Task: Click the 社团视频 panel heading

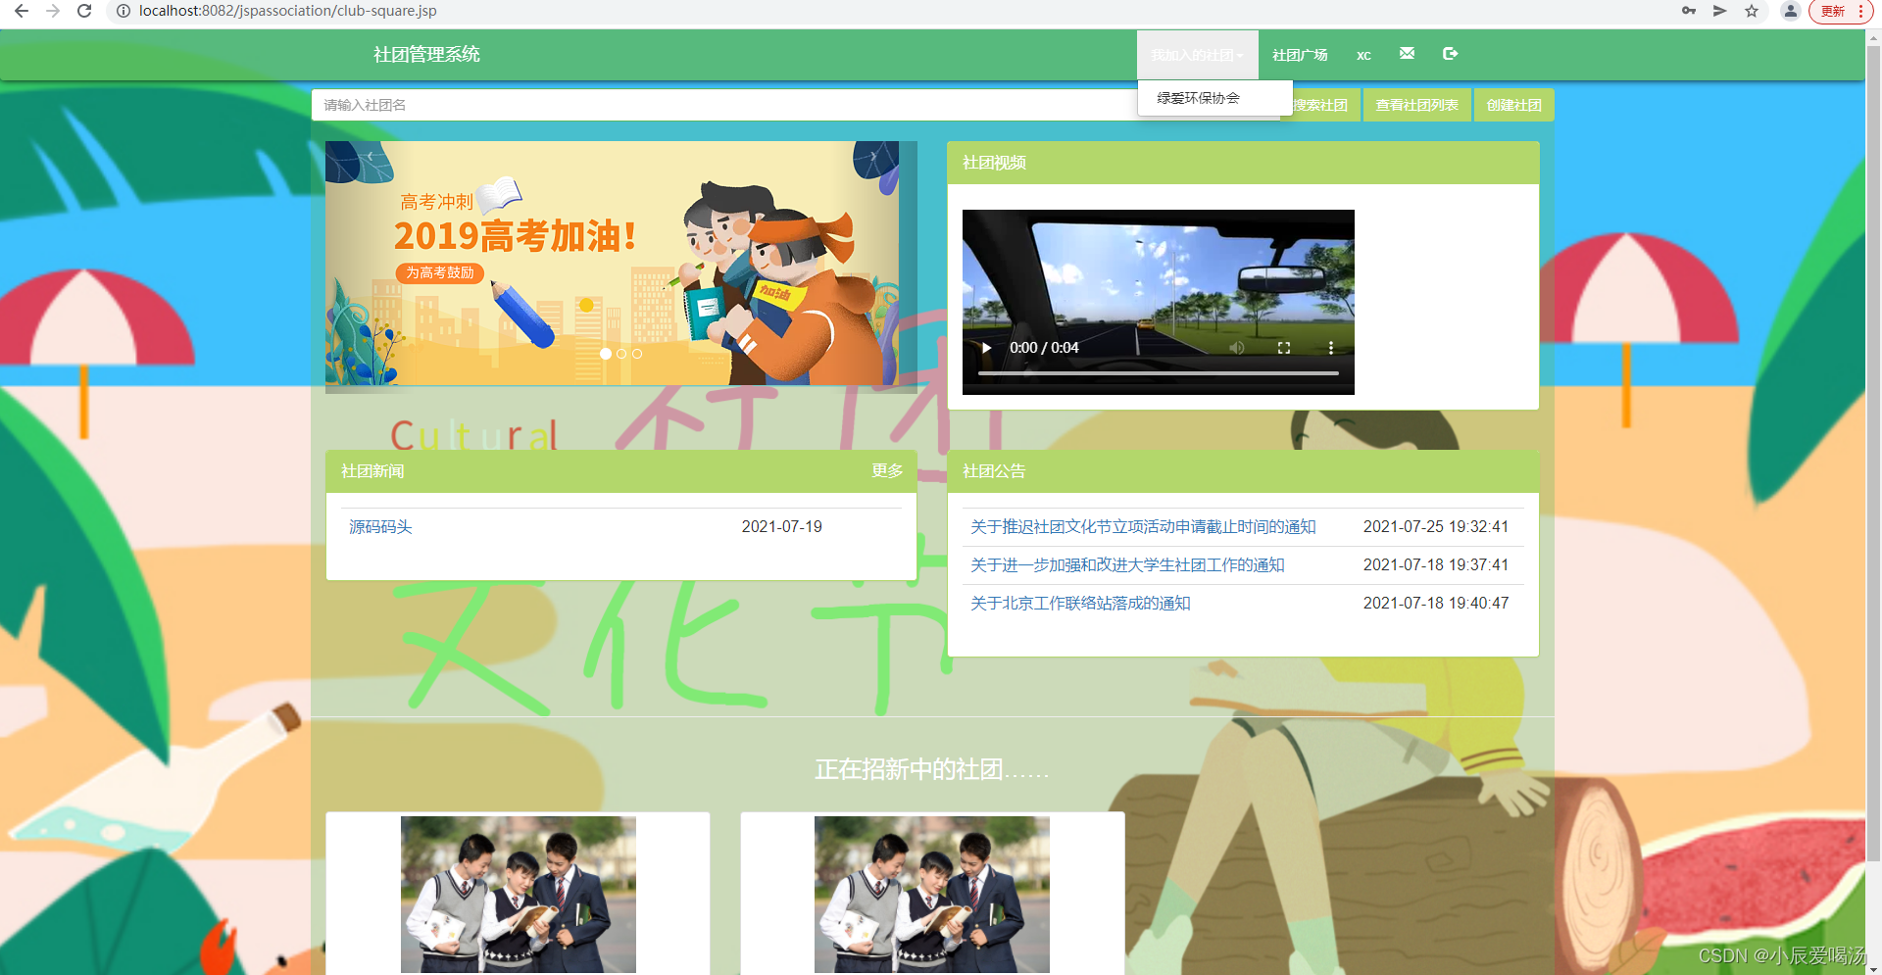Action: (994, 163)
